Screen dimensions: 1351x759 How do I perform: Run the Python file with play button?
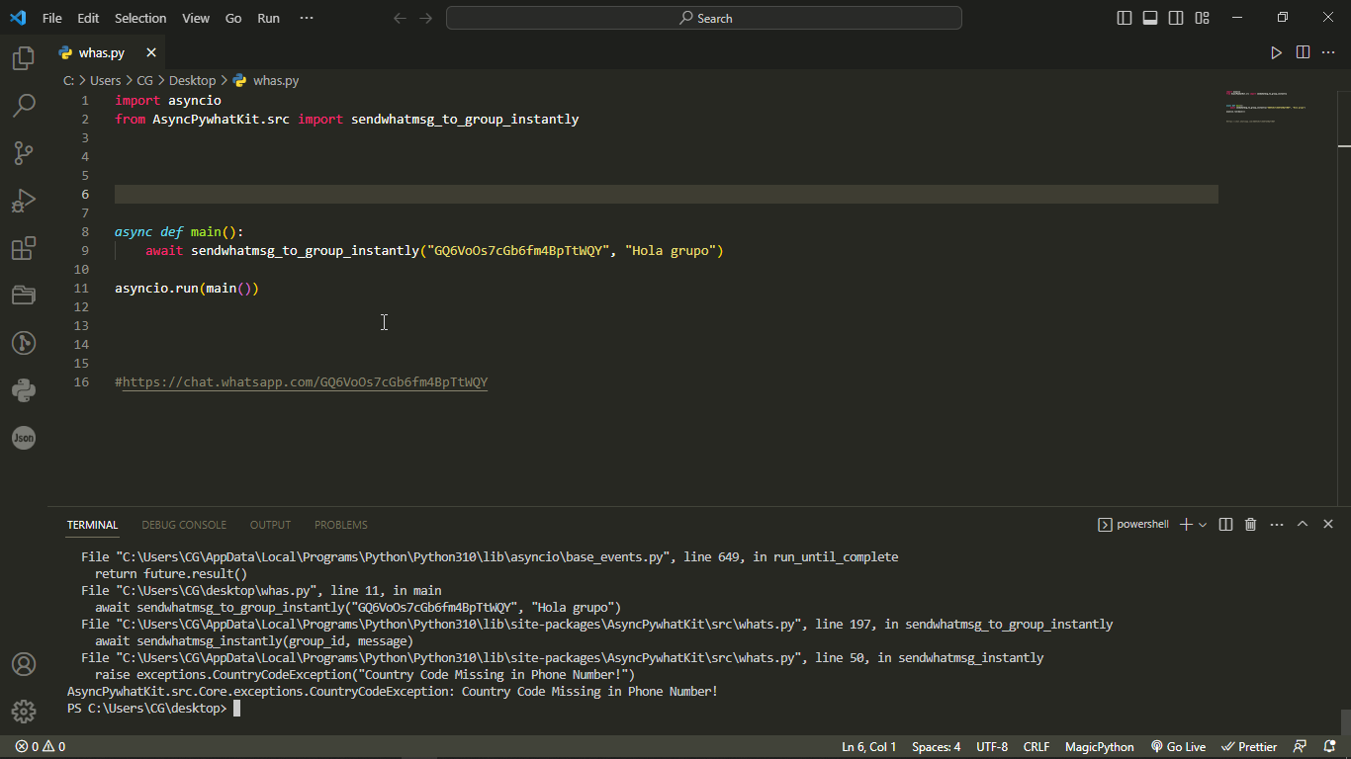(x=1276, y=52)
